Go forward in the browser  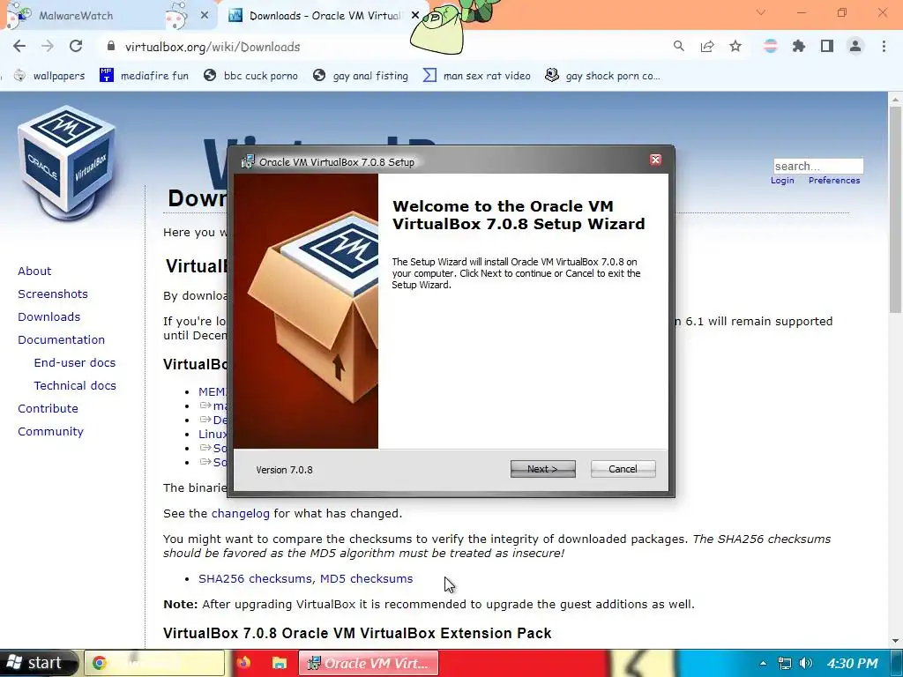48,47
